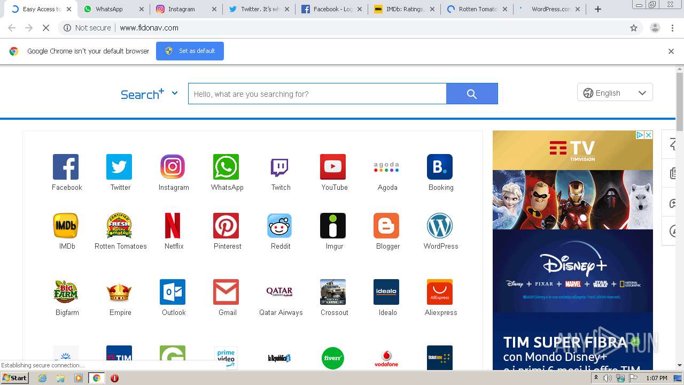Open the Fiverr shortcut icon
The height and width of the screenshot is (385, 684).
(333, 358)
